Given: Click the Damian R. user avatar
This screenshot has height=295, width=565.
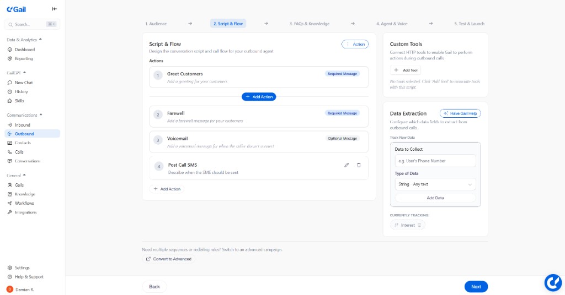Looking at the screenshot, I should (10, 289).
